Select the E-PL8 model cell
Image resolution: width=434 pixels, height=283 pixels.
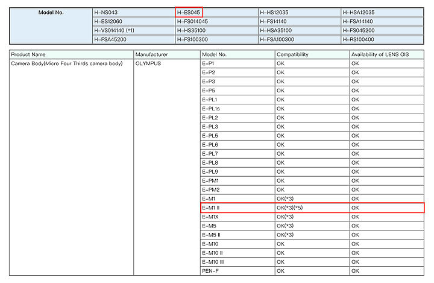[237, 163]
